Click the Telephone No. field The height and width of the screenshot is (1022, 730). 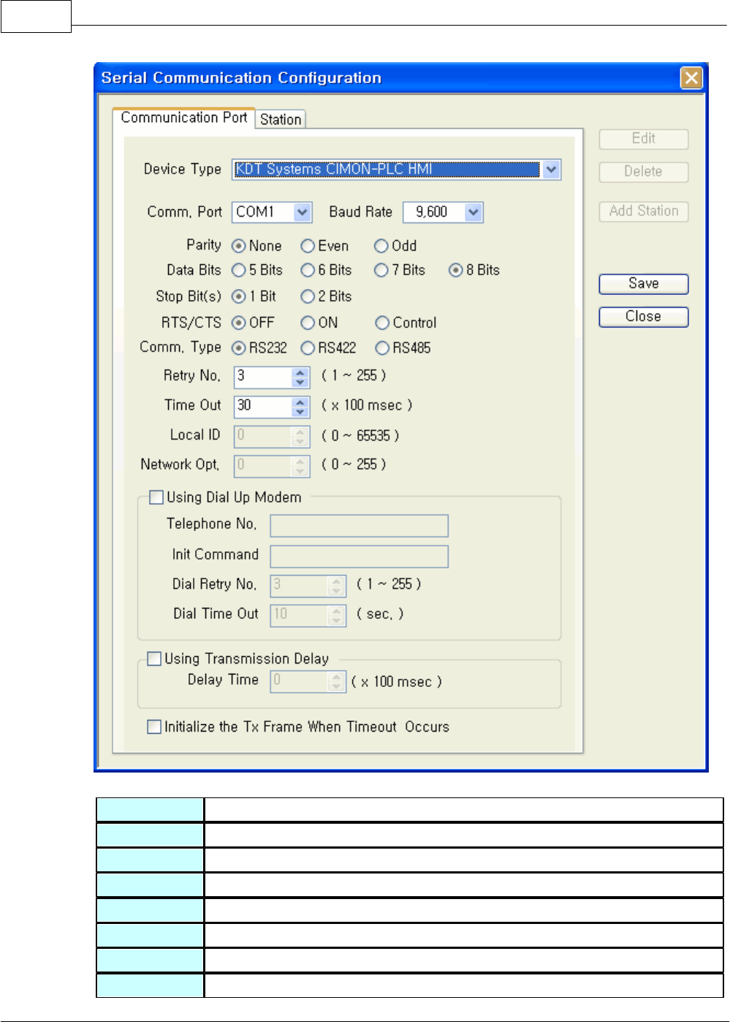pyautogui.click(x=359, y=525)
